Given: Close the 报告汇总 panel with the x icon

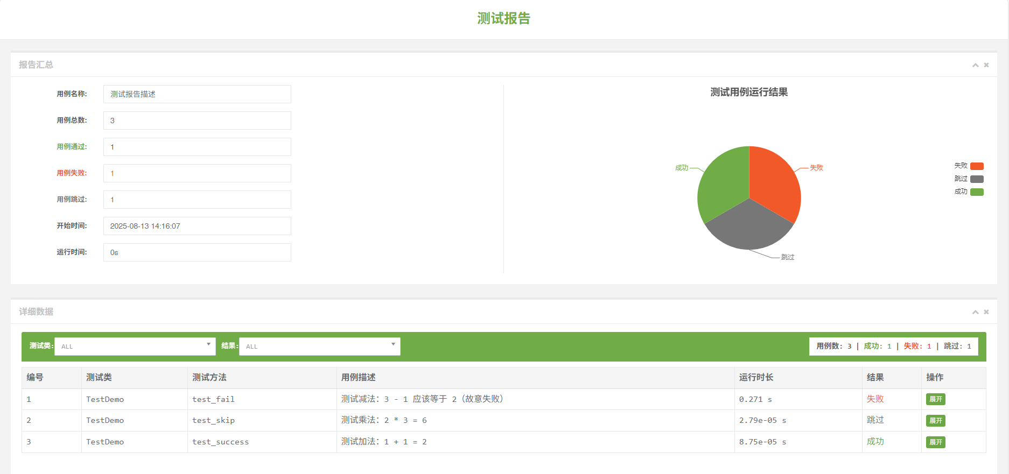Looking at the screenshot, I should [x=986, y=65].
